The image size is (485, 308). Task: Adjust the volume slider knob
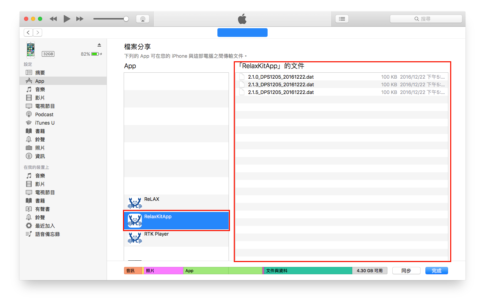tap(126, 19)
